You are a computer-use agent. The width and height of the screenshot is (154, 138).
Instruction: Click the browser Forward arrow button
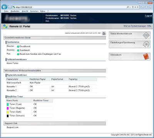(10, 7)
